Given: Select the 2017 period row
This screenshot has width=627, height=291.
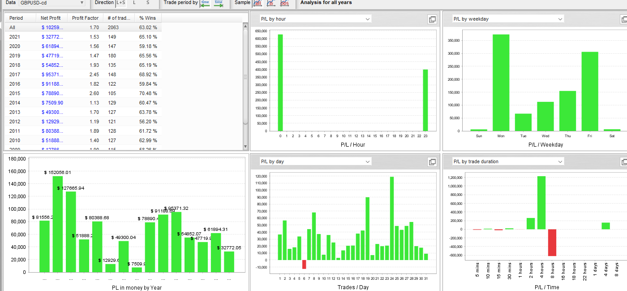Looking at the screenshot, I should [x=83, y=74].
